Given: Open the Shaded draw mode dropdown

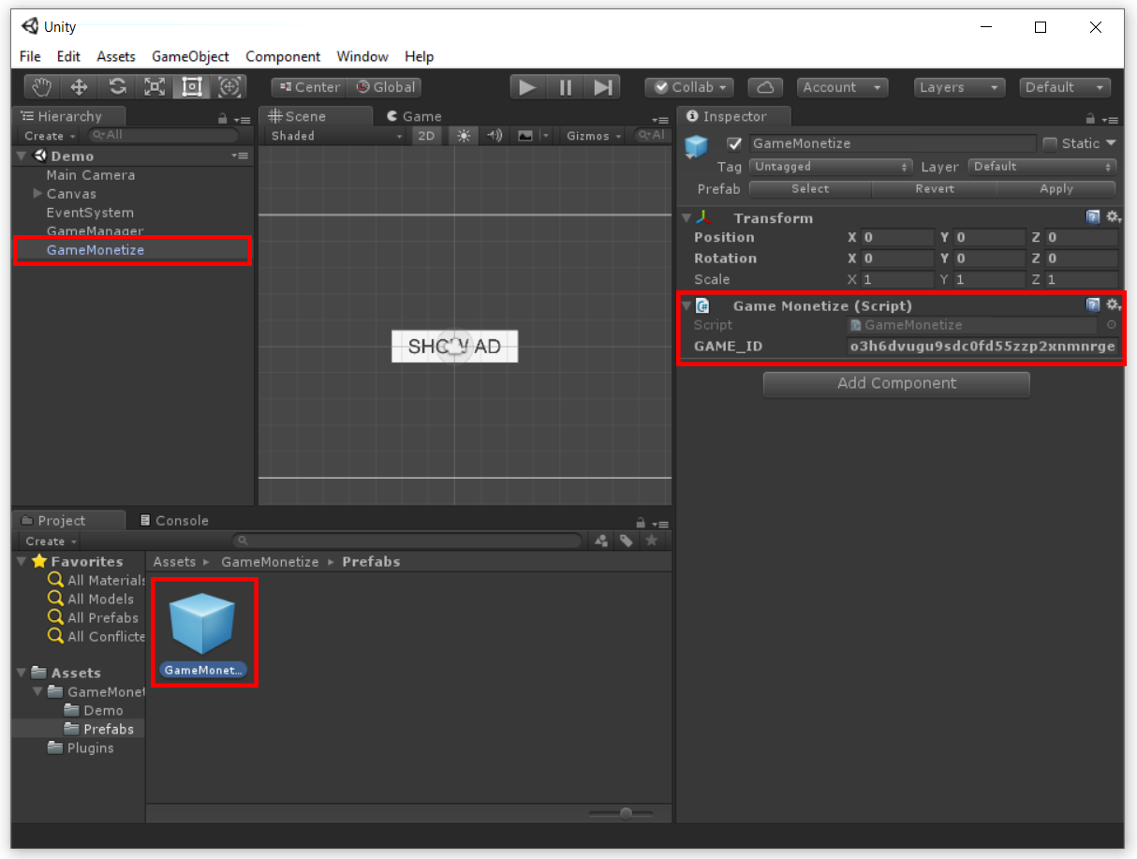Looking at the screenshot, I should click(x=335, y=136).
